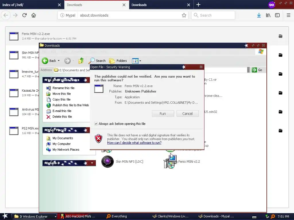Toggle the Sidebar icon in browser toolbar
The image size is (294, 220).
tap(277, 15)
